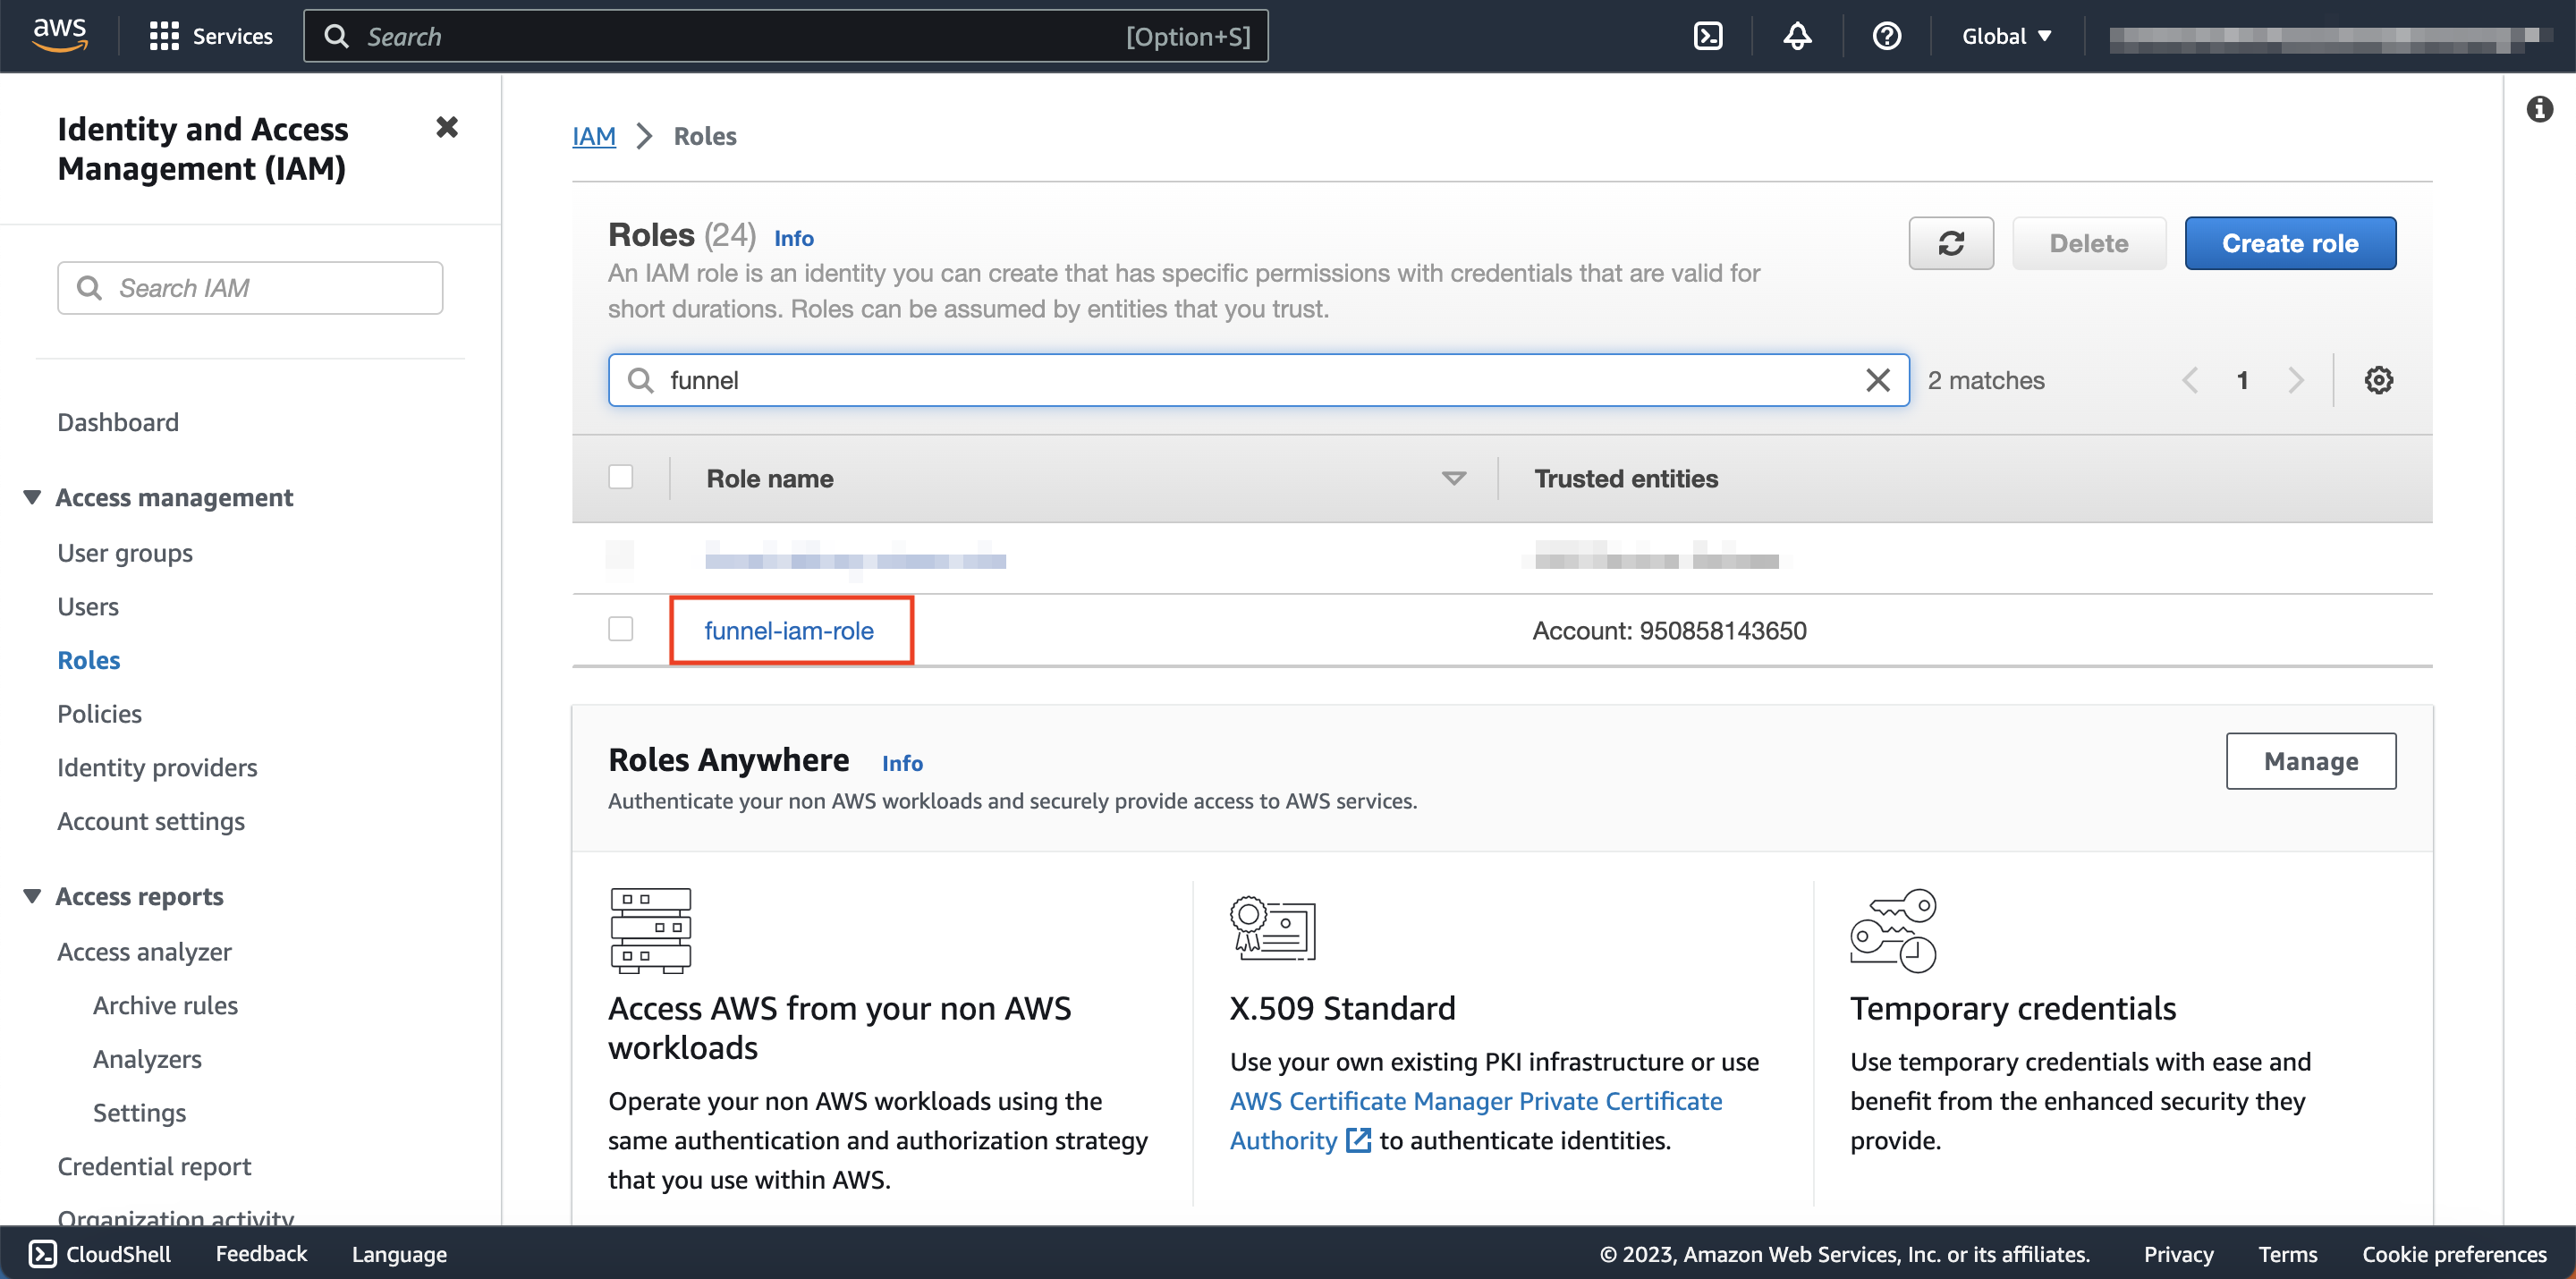Click the Create role button
This screenshot has height=1279, width=2576.
pos(2289,243)
